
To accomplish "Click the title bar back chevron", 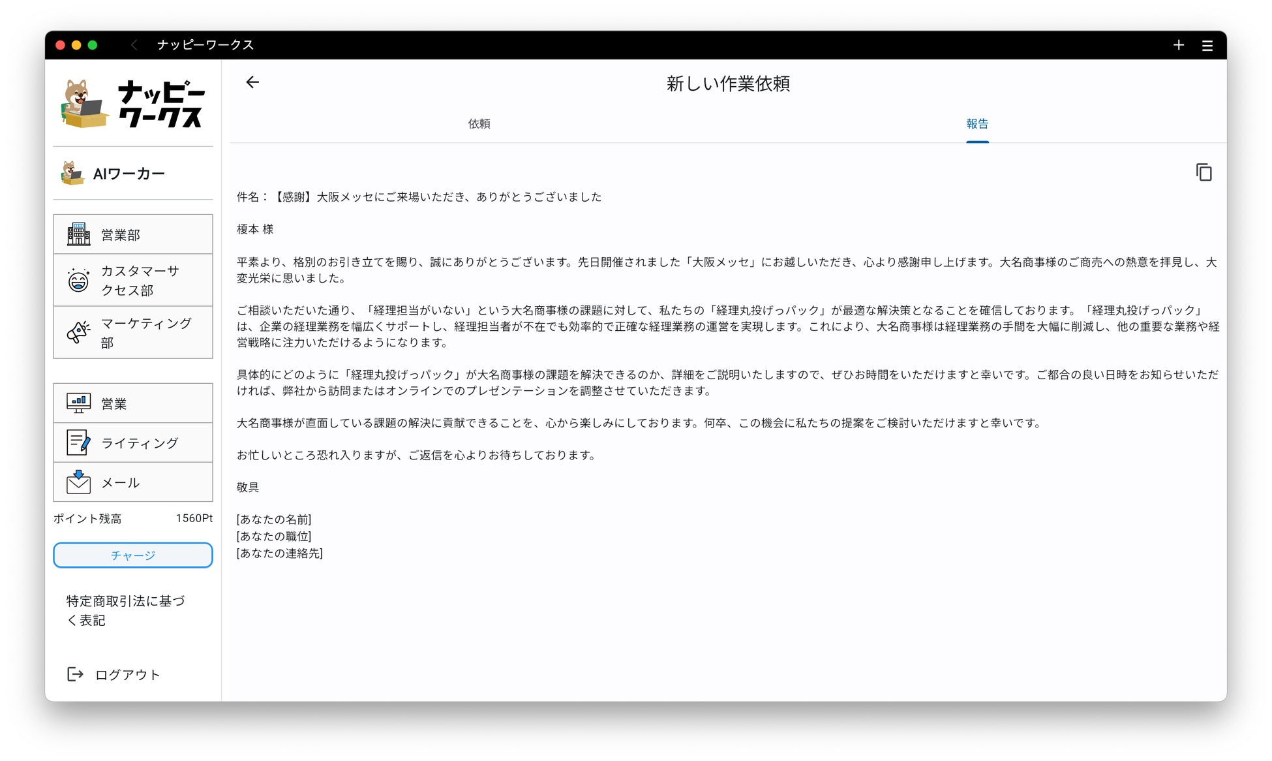I will click(134, 45).
